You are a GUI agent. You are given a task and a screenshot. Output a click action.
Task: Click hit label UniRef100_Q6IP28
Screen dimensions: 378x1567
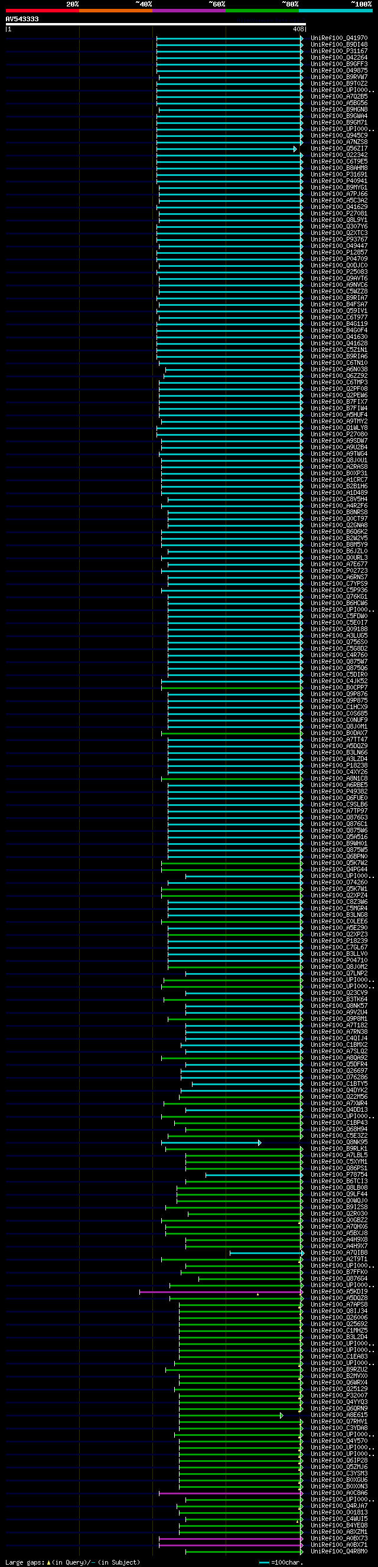coord(339,1461)
